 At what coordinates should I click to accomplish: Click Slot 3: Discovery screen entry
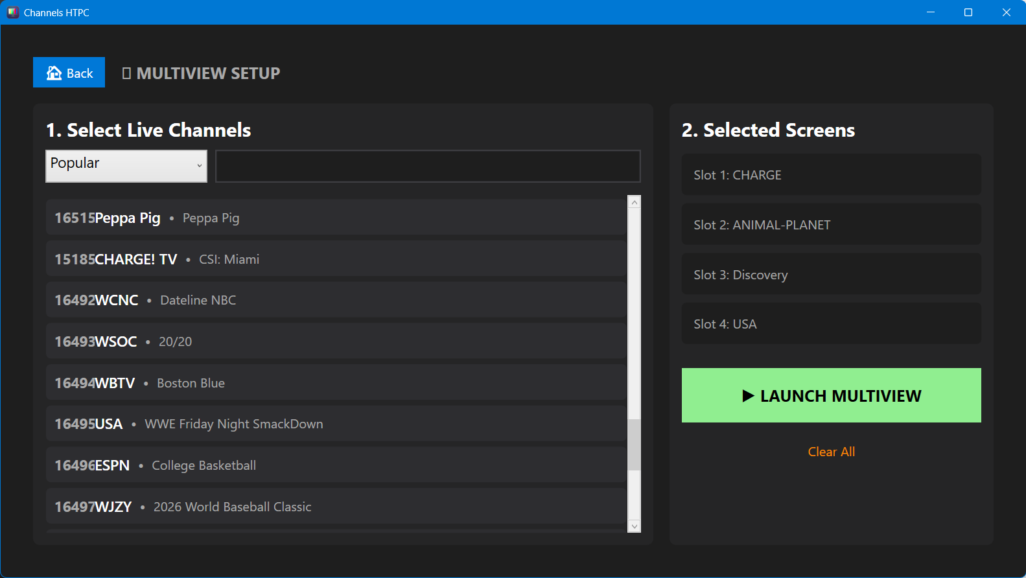(831, 275)
